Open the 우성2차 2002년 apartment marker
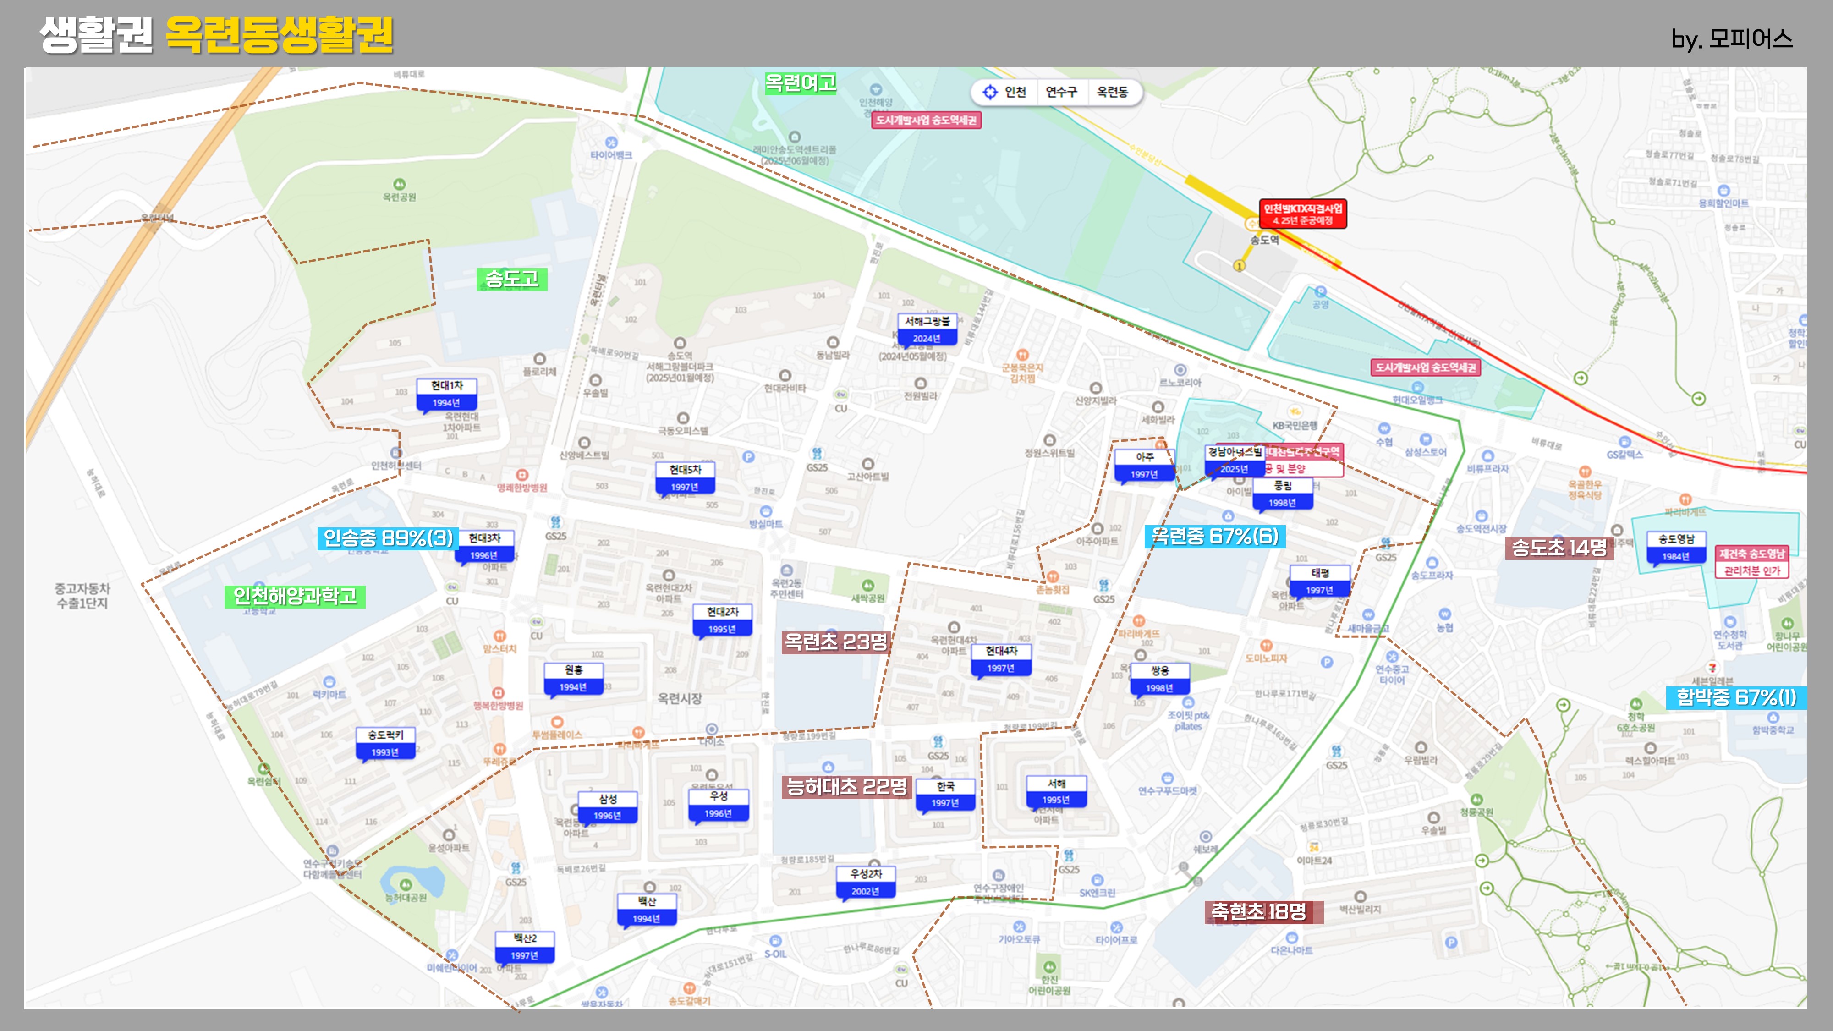 (866, 882)
